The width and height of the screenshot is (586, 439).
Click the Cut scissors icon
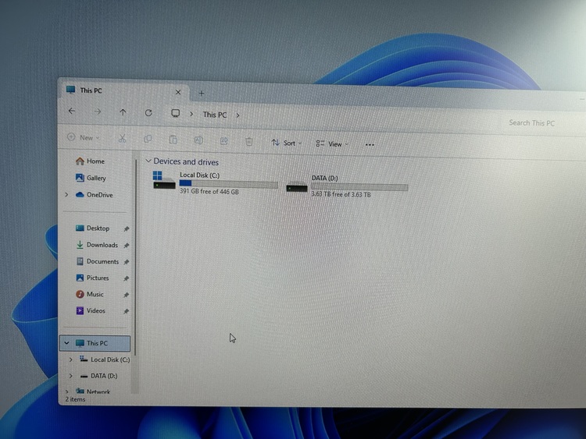tap(122, 139)
